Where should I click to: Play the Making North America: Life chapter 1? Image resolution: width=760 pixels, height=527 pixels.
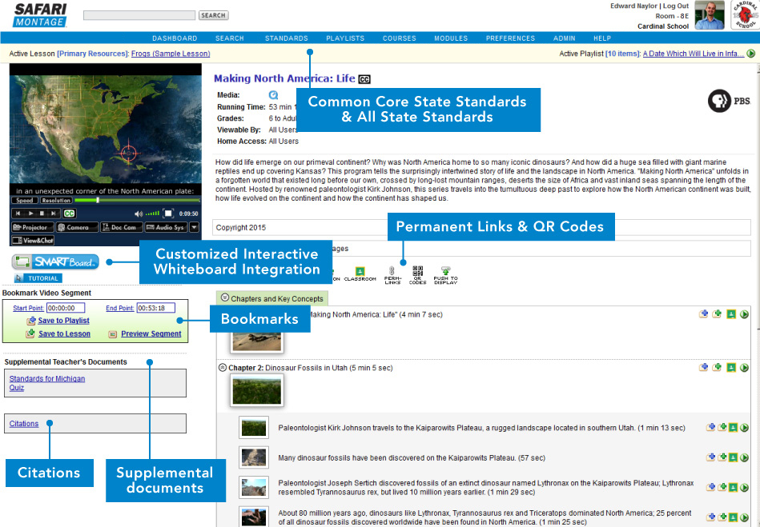(x=745, y=314)
